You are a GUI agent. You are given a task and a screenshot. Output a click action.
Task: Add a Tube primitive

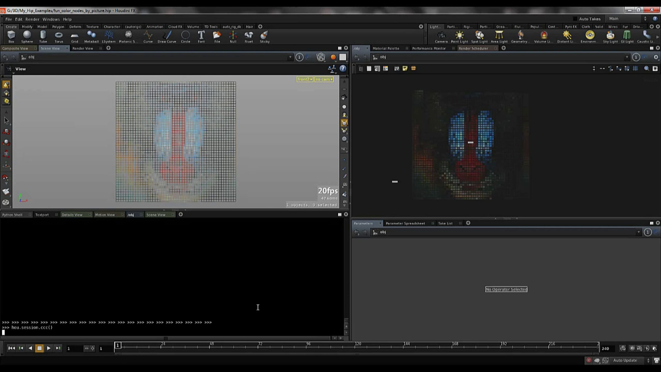[x=43, y=37]
